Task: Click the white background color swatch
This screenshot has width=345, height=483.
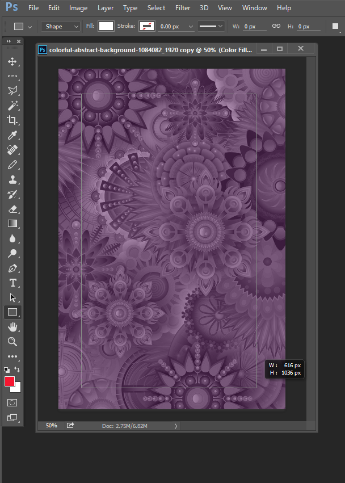Action: [x=16, y=388]
